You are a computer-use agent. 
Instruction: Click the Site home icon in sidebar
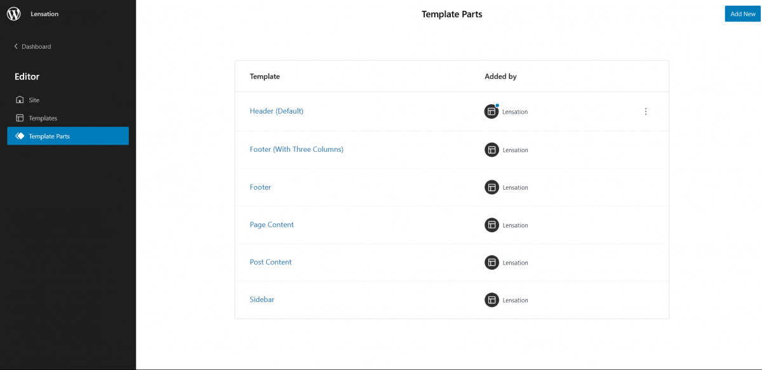(20, 100)
